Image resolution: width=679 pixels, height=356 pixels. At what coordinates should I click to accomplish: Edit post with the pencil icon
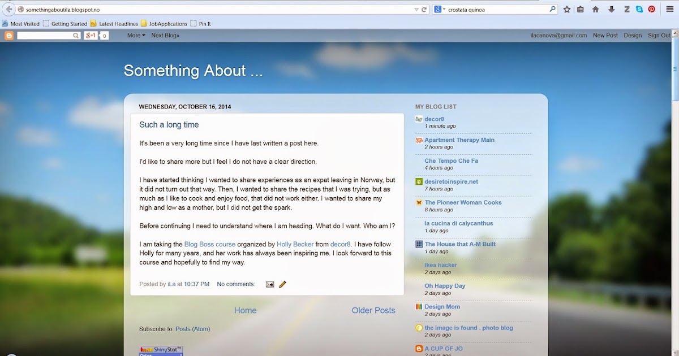[x=282, y=284]
